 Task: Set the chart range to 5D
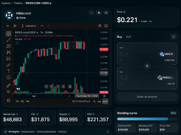click(22, 101)
